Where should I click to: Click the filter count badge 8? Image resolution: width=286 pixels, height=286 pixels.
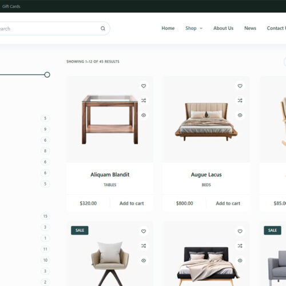coord(45,151)
